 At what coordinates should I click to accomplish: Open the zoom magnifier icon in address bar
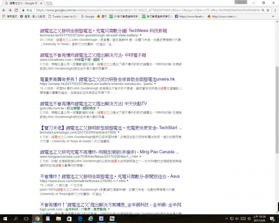point(263,10)
